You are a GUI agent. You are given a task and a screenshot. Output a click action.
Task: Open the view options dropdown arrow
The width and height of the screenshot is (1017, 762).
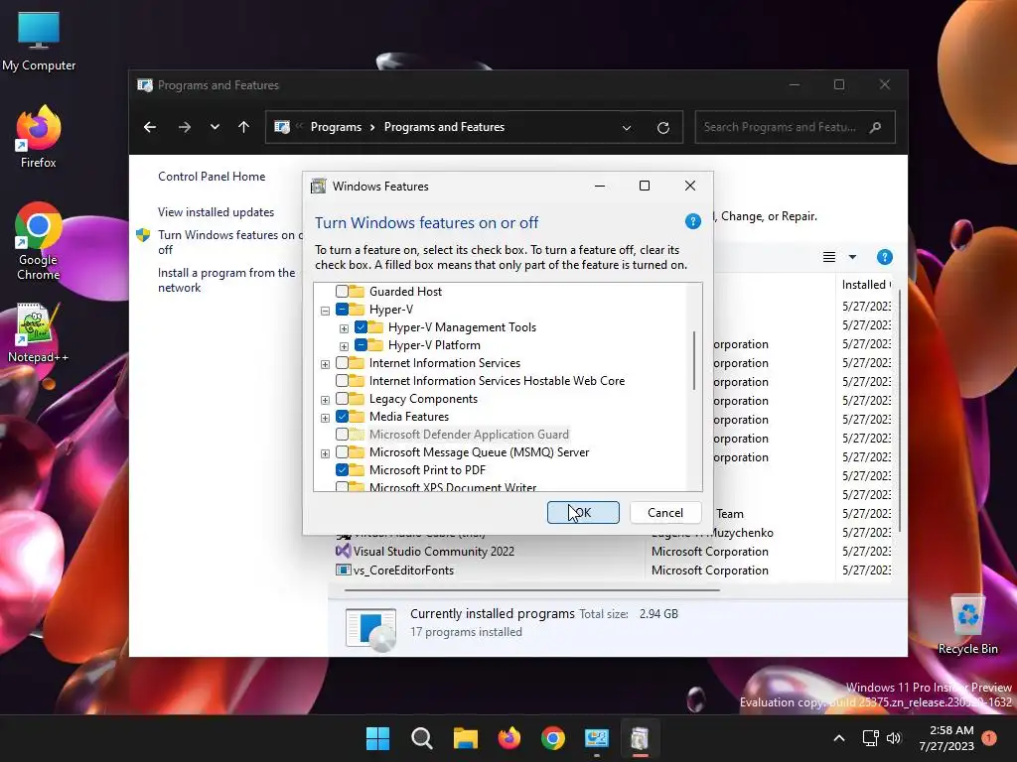tap(852, 257)
